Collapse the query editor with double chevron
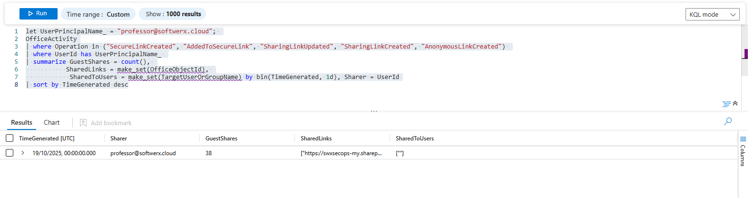Image resolution: width=755 pixels, height=198 pixels. (735, 103)
